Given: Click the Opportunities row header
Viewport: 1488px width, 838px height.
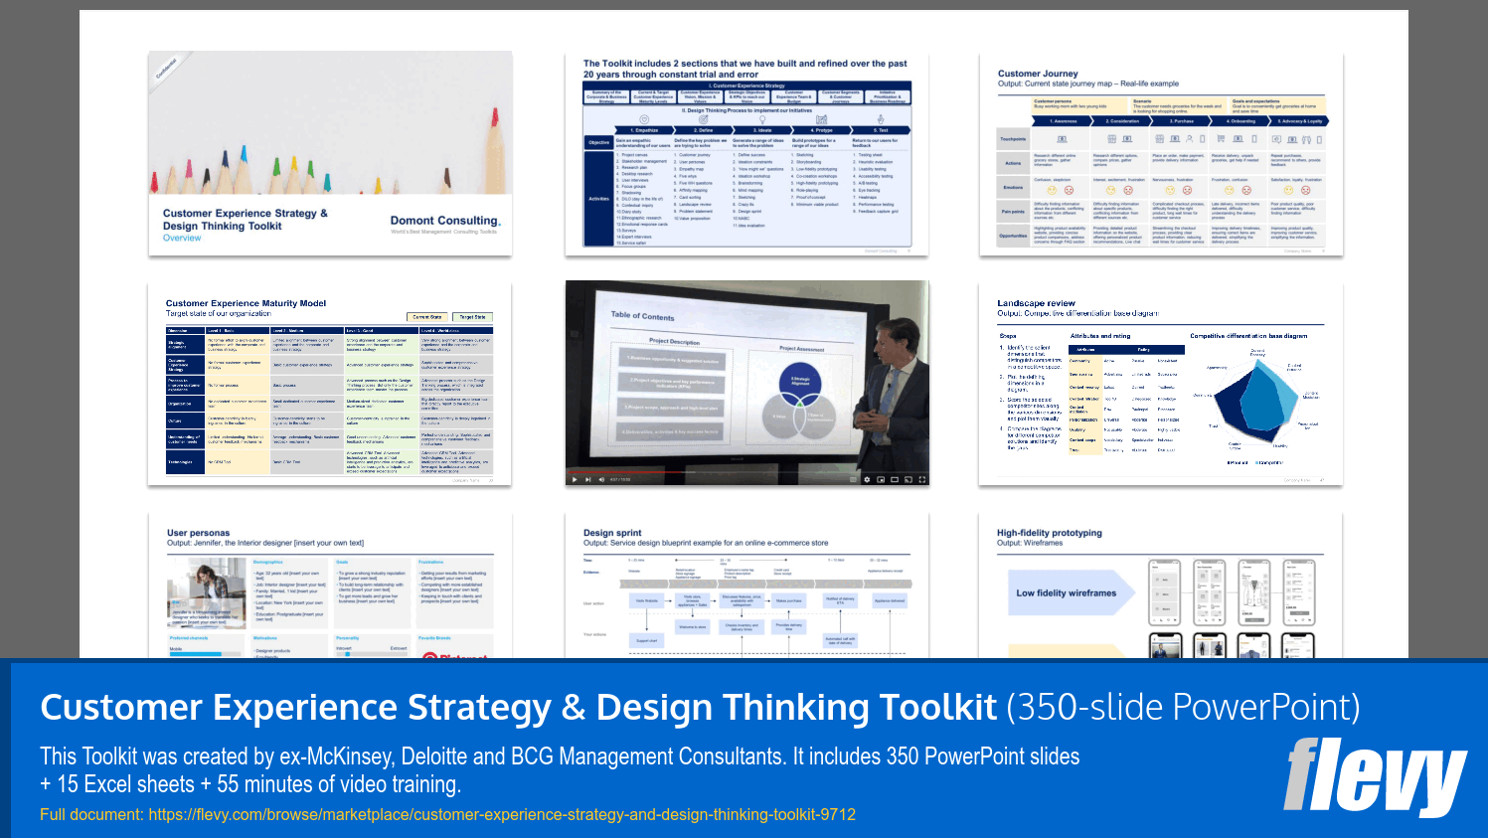Looking at the screenshot, I should [x=1013, y=236].
